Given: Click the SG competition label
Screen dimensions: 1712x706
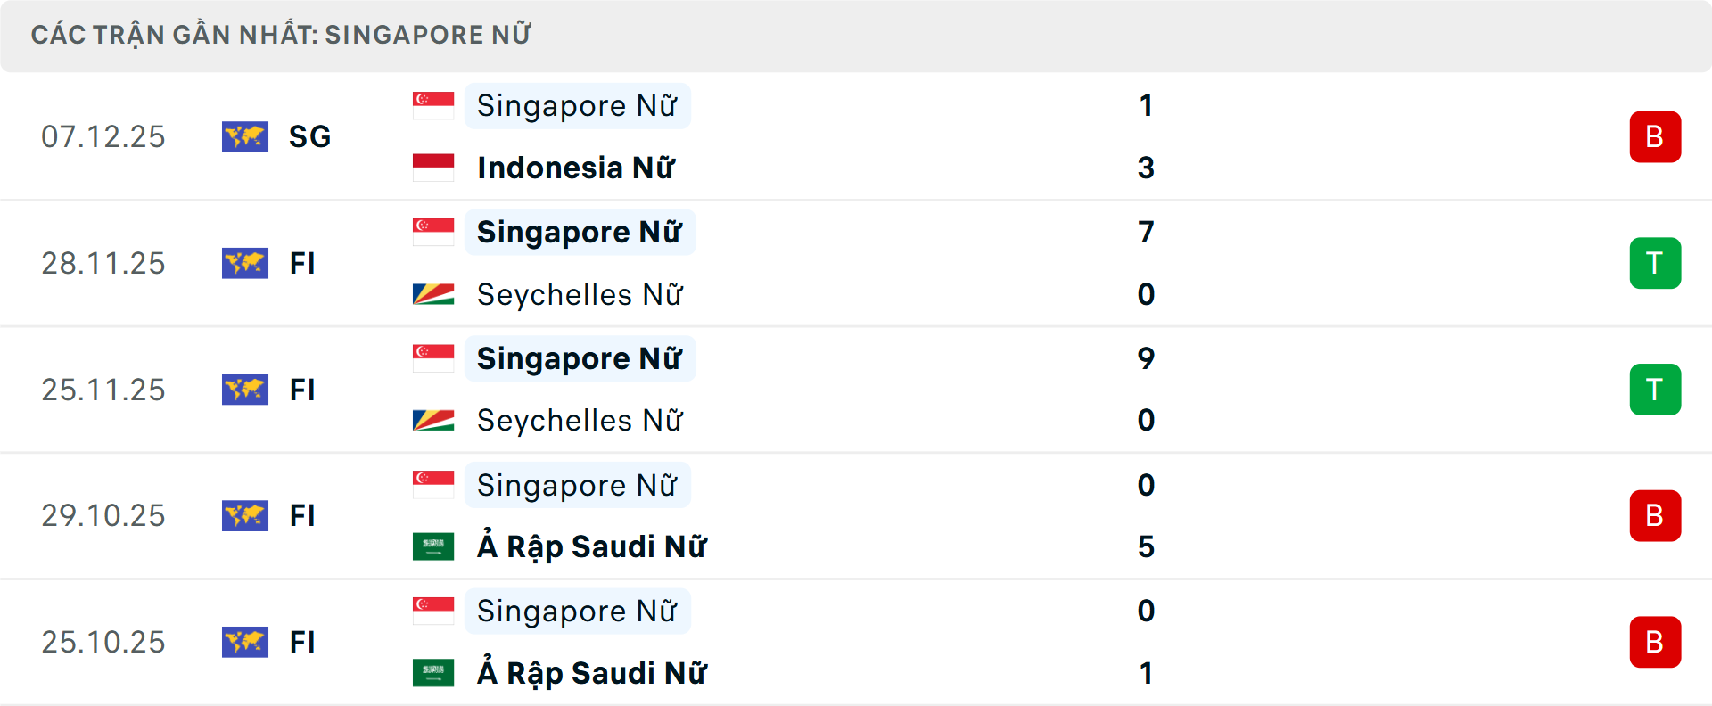Looking at the screenshot, I should coord(309,137).
